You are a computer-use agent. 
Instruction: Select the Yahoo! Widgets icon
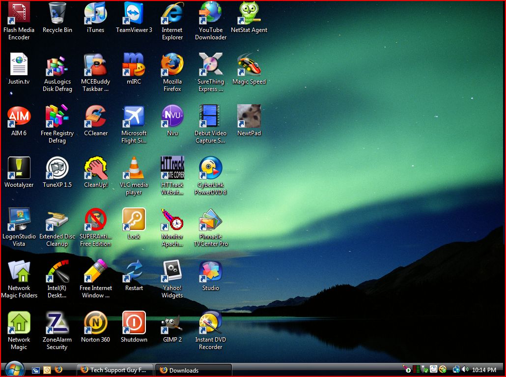[x=172, y=271]
